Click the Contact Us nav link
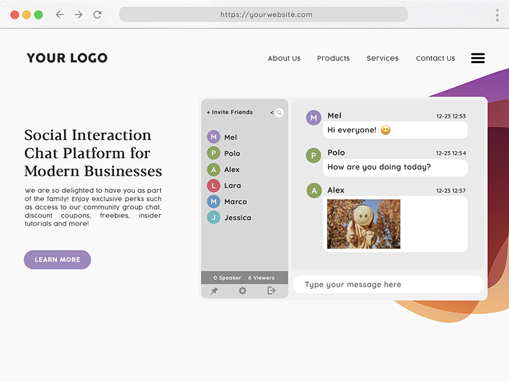This screenshot has width=509, height=382. coord(435,58)
